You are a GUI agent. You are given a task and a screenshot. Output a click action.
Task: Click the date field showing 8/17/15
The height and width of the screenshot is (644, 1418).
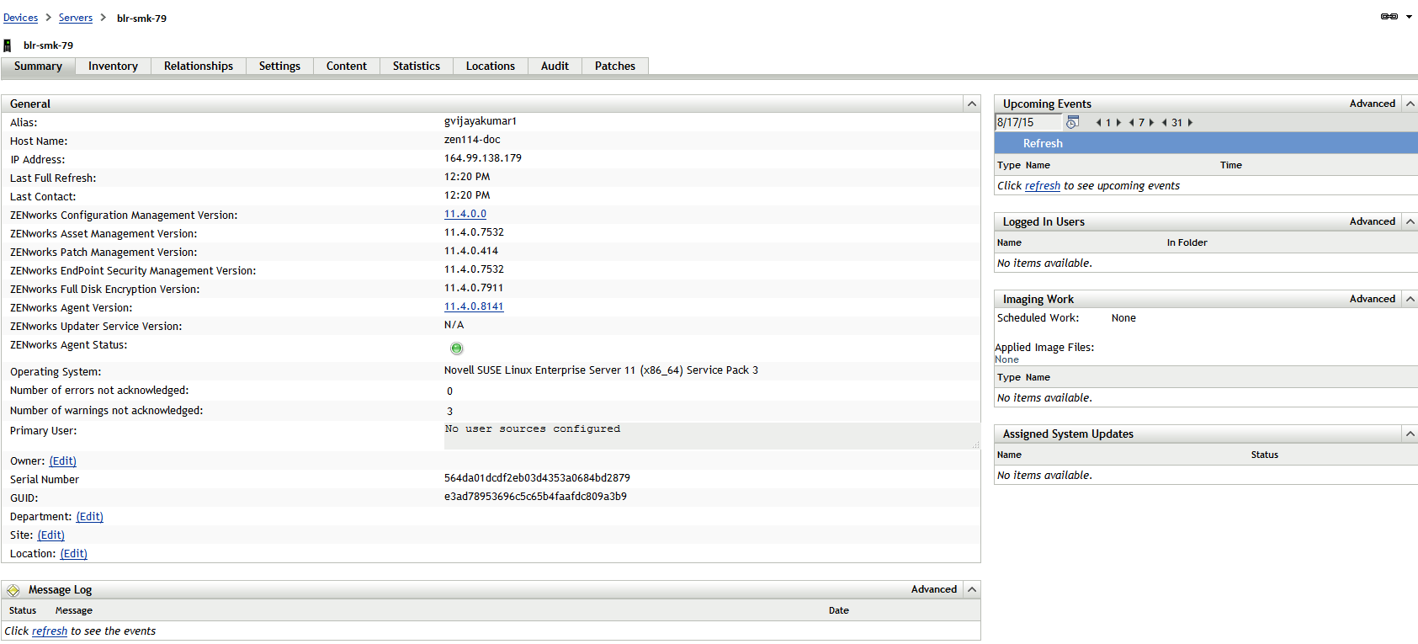pyautogui.click(x=1028, y=123)
